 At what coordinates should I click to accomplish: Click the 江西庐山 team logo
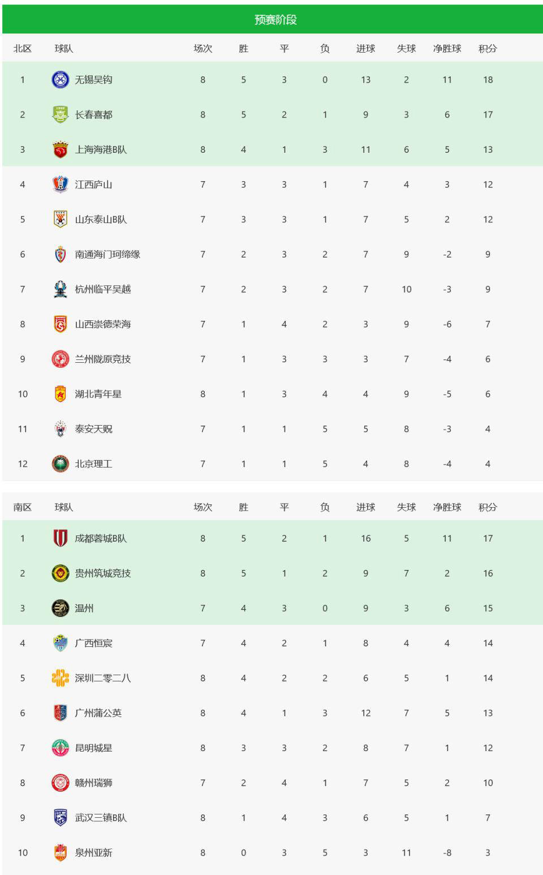pos(61,185)
